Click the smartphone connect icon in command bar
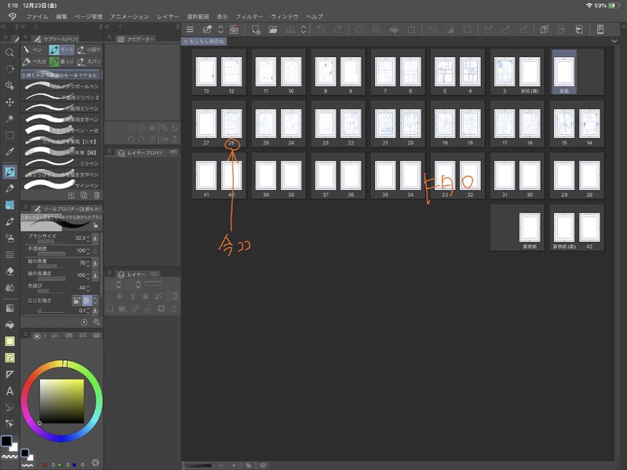This screenshot has width=627, height=470. pos(600,30)
